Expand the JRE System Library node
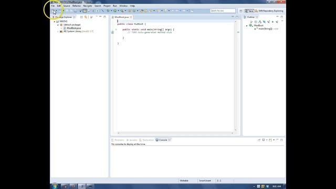The image size is (336, 189). click(58, 31)
